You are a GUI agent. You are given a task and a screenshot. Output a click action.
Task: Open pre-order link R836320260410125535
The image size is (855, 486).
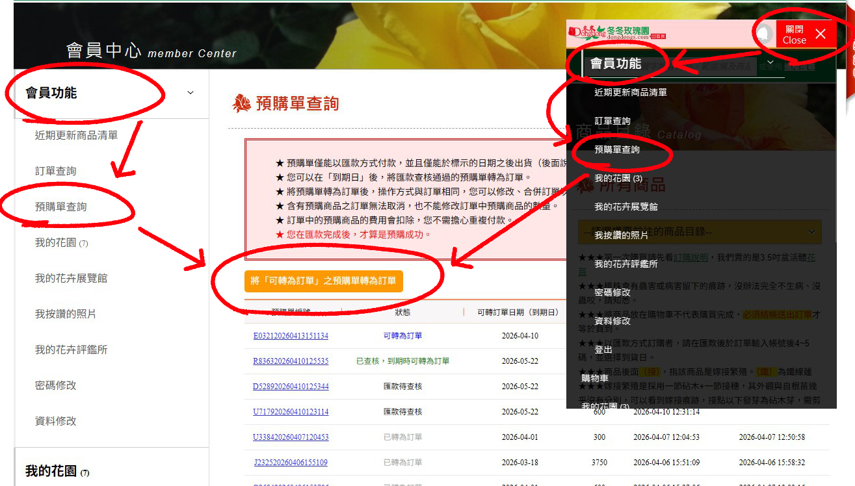tap(291, 361)
